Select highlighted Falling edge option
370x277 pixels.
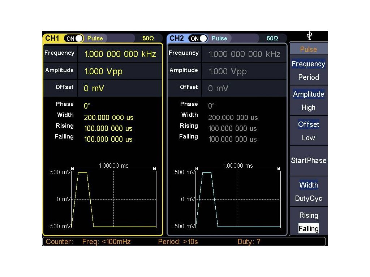pyautogui.click(x=308, y=229)
